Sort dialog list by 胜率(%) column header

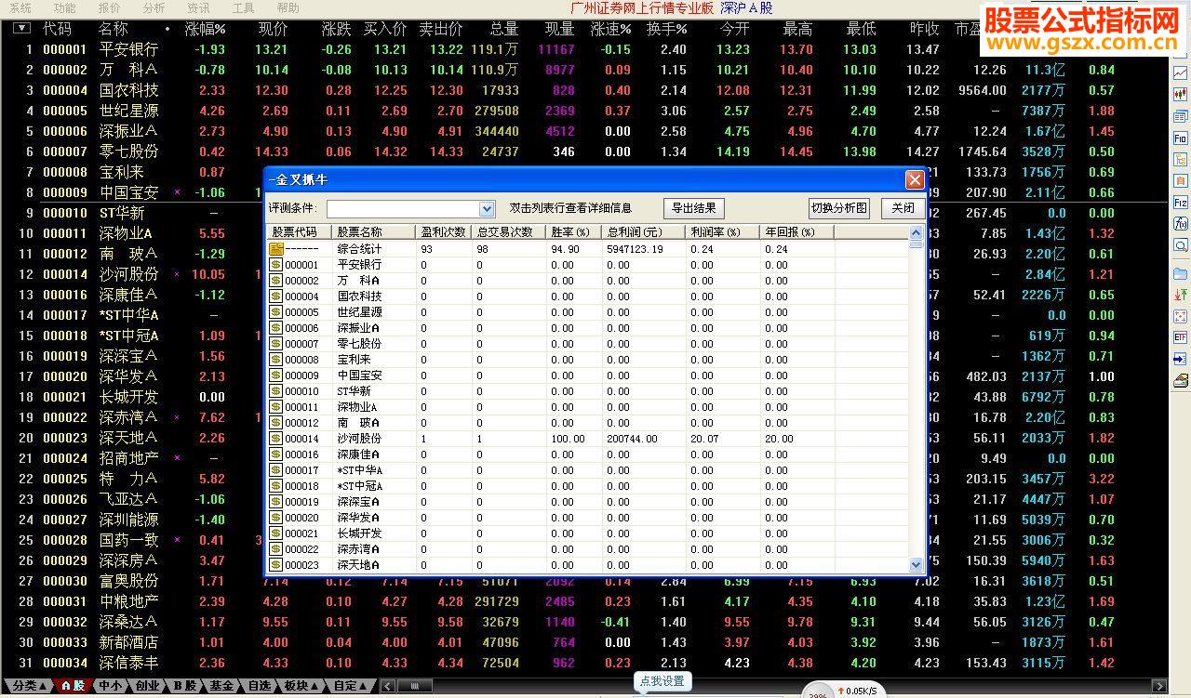(574, 232)
